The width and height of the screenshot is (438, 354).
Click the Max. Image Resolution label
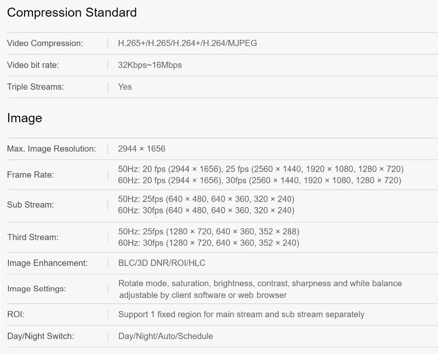click(51, 149)
